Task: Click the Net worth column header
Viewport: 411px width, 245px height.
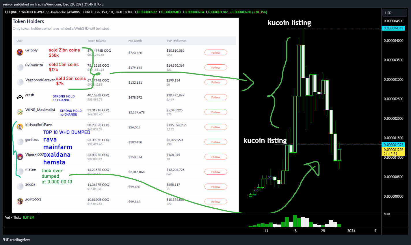Action: (x=135, y=41)
